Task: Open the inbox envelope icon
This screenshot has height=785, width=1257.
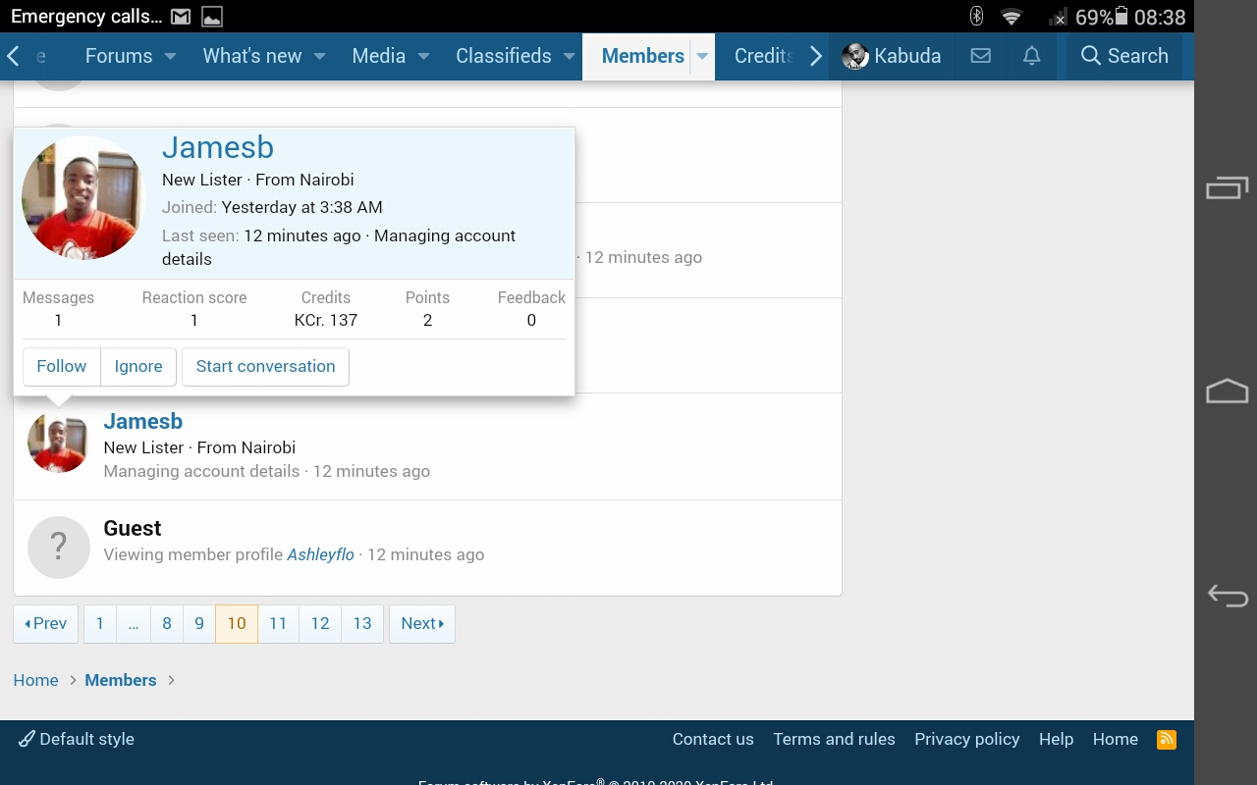Action: [980, 56]
